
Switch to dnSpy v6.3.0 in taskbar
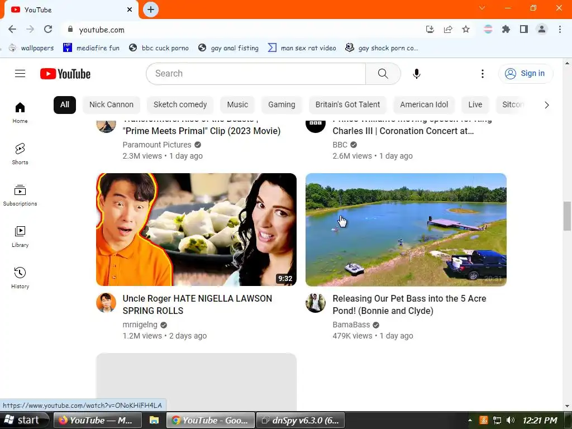point(301,420)
